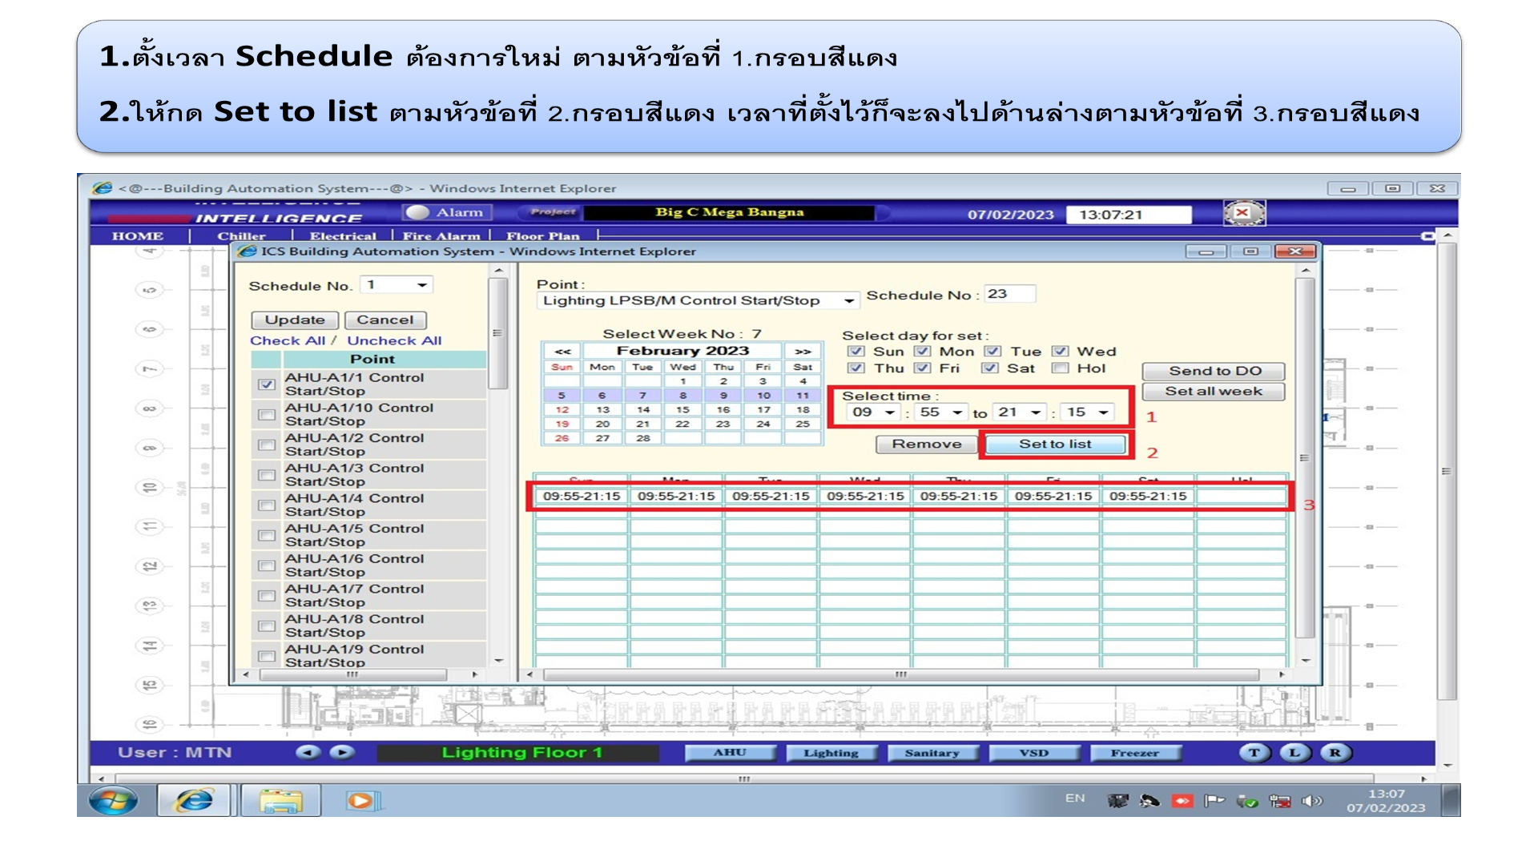Enable the Hol day checkbox

[1061, 368]
